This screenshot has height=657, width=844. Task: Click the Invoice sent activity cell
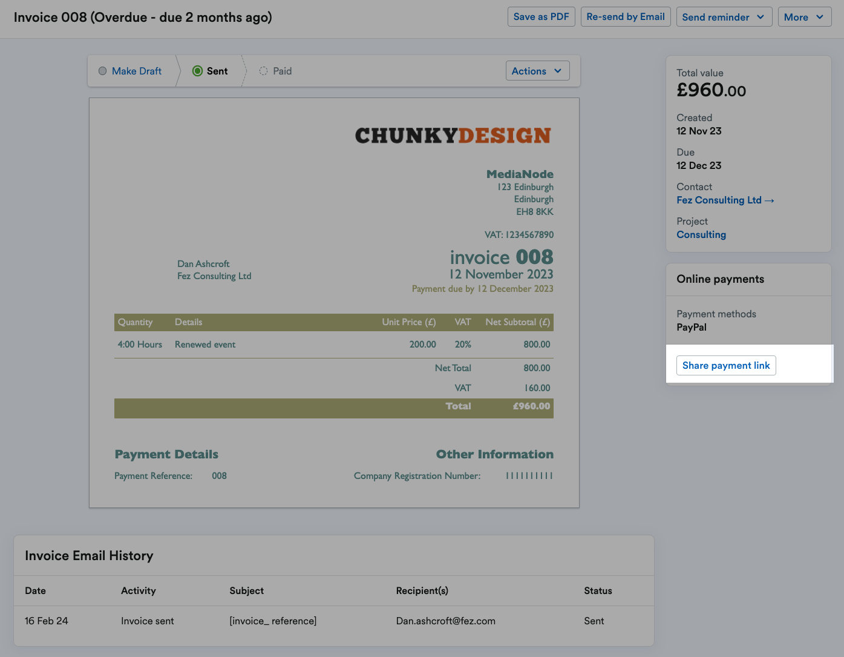[147, 621]
